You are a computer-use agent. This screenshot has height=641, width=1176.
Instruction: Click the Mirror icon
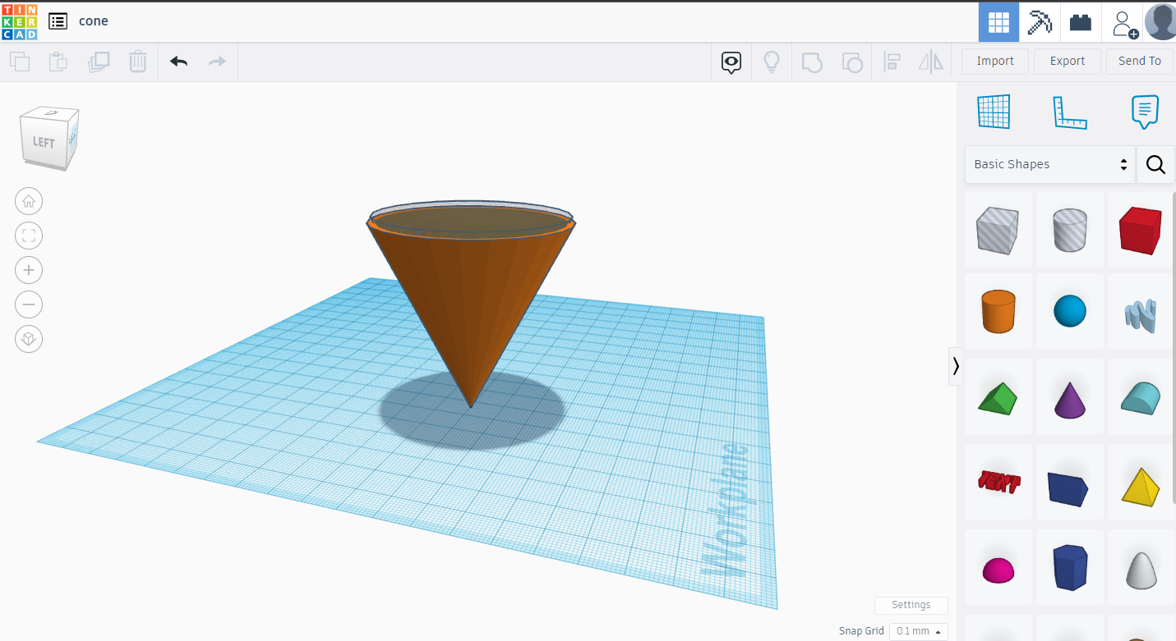coord(931,62)
